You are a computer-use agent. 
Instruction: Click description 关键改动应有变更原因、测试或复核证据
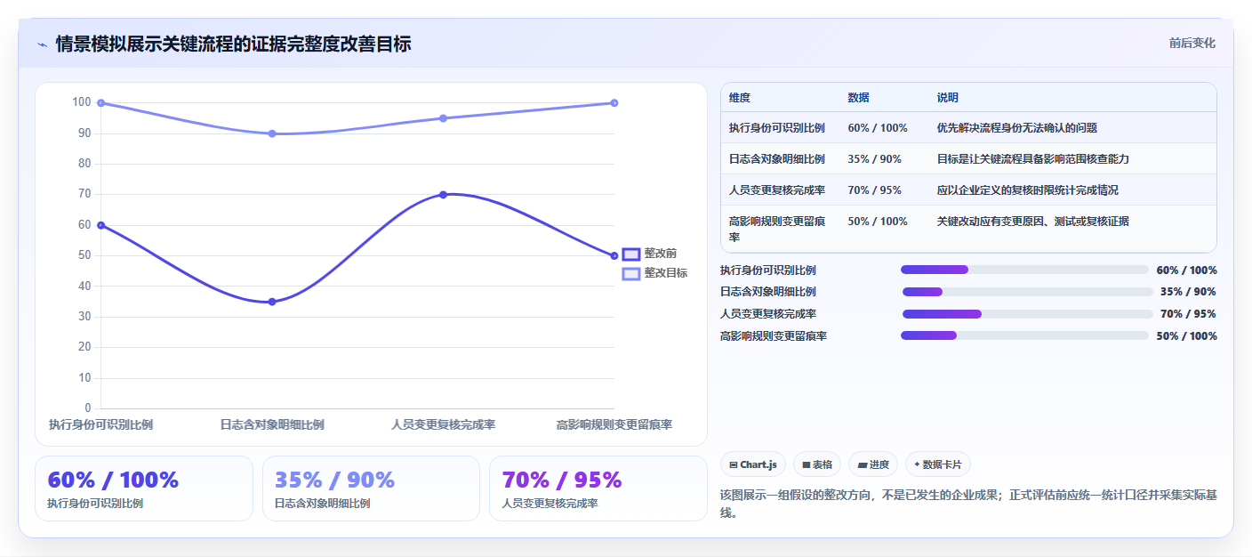click(1033, 222)
